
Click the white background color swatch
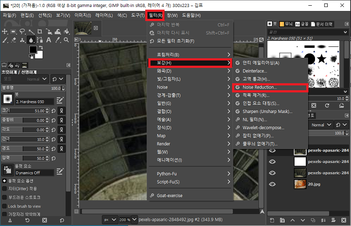[40, 56]
